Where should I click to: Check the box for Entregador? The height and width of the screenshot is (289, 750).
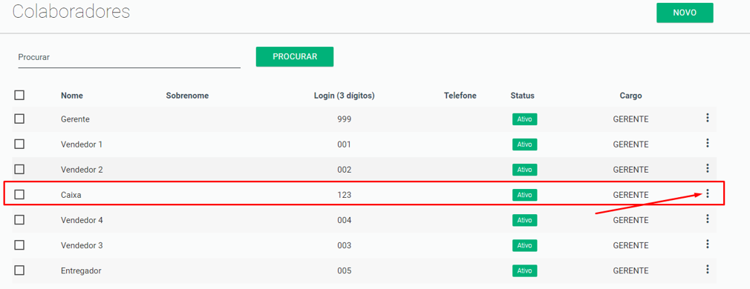tap(19, 270)
